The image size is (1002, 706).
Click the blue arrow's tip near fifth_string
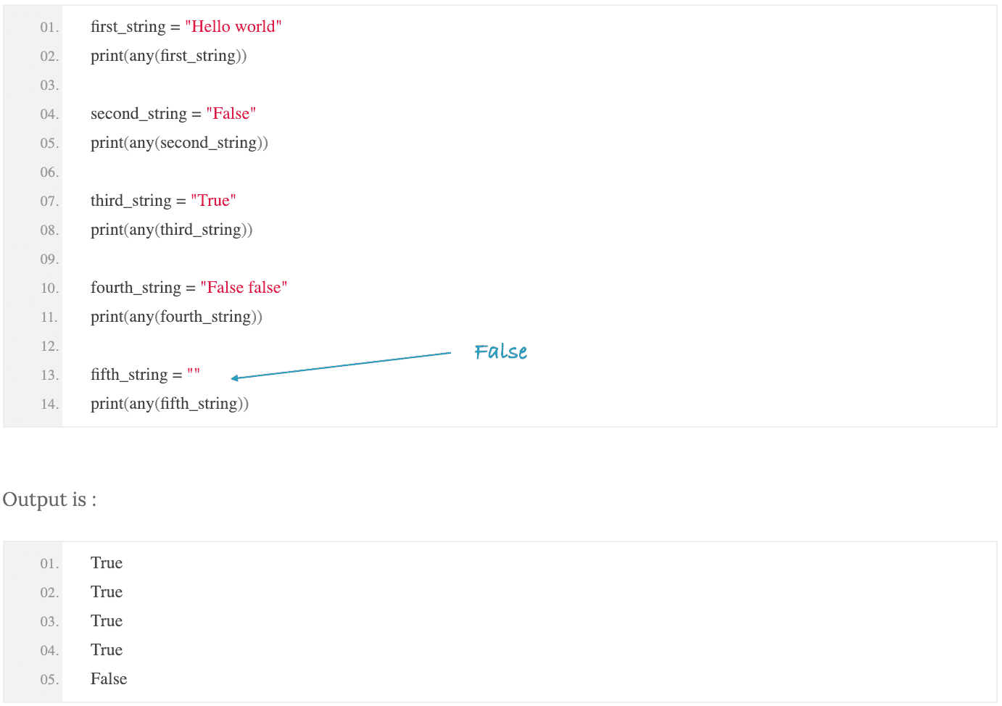click(x=234, y=378)
